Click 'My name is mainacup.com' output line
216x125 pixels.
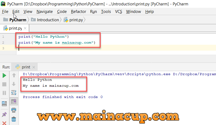click(51, 86)
